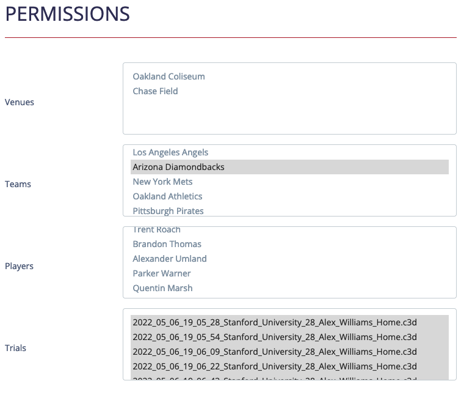Pick Brandon Thomas from Players
475x400 pixels.
pyautogui.click(x=167, y=244)
